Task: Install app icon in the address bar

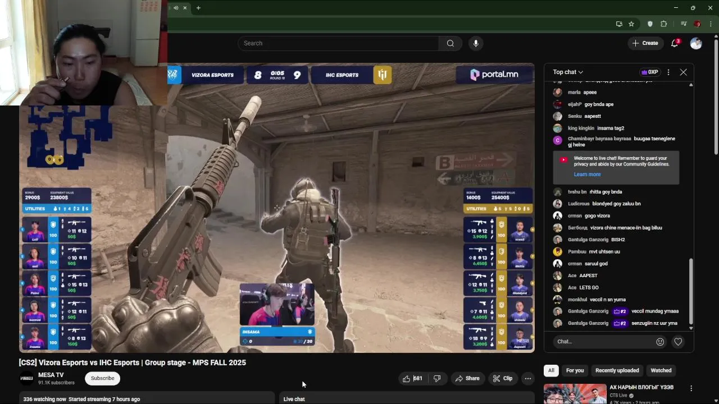Action: pos(619,24)
